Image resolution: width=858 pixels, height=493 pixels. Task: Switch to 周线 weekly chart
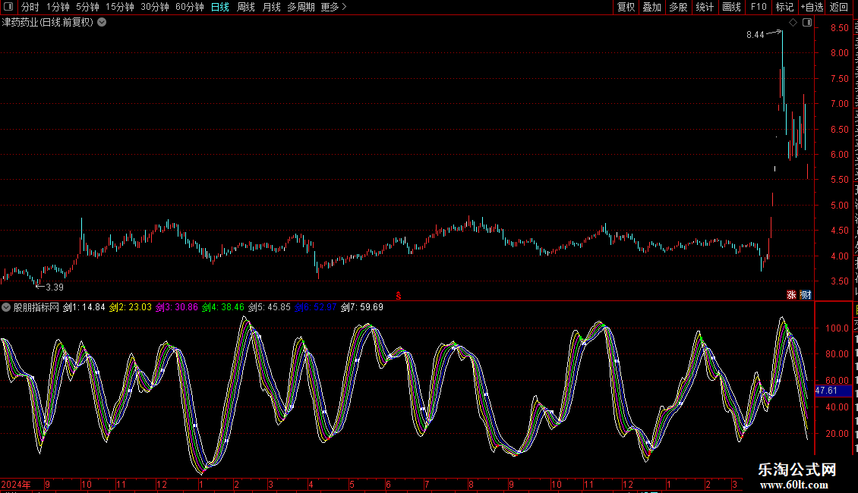[246, 7]
